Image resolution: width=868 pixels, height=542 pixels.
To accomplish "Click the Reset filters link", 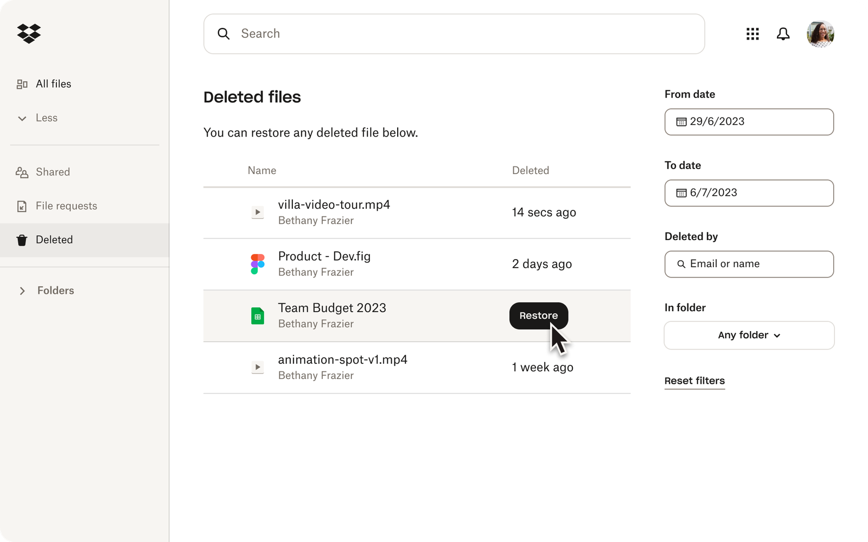I will pyautogui.click(x=694, y=380).
